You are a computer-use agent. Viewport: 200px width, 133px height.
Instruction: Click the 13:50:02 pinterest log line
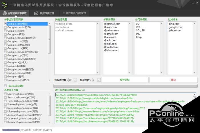(x=96, y=95)
